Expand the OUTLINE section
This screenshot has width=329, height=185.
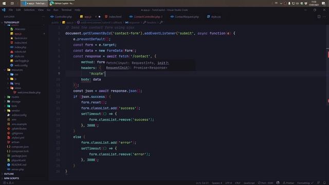[9, 174]
